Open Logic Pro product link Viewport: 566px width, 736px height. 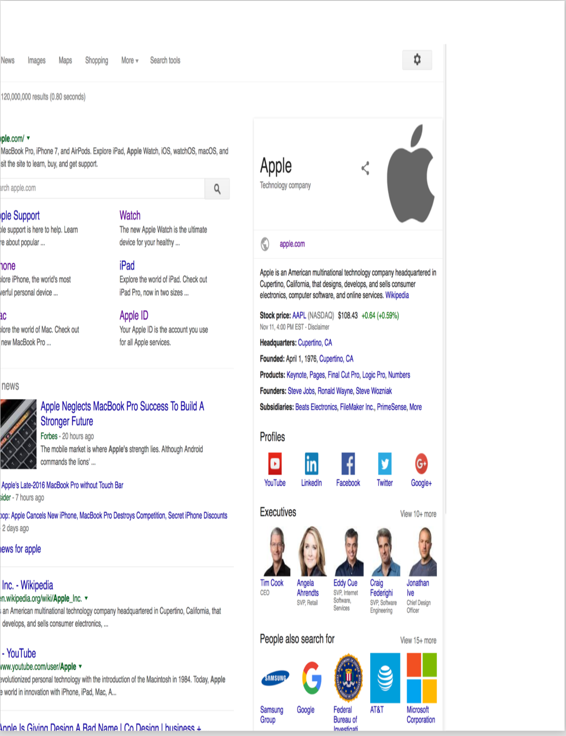click(373, 375)
